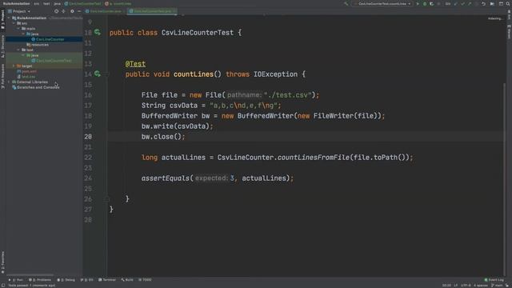This screenshot has width=512, height=288.
Task: Click the rollback/undo arrow icon in toolbar
Action: coord(483,3)
